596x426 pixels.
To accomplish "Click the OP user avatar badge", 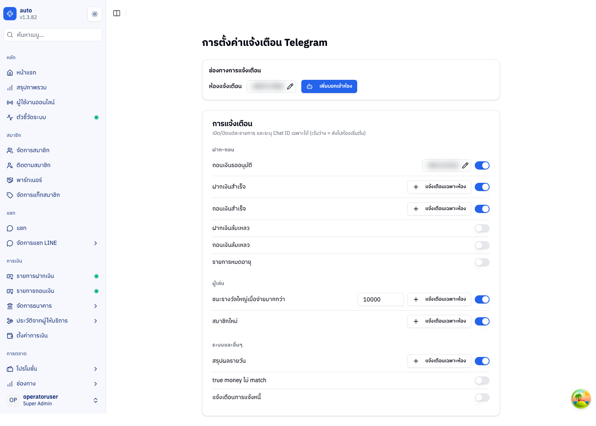I will point(13,400).
